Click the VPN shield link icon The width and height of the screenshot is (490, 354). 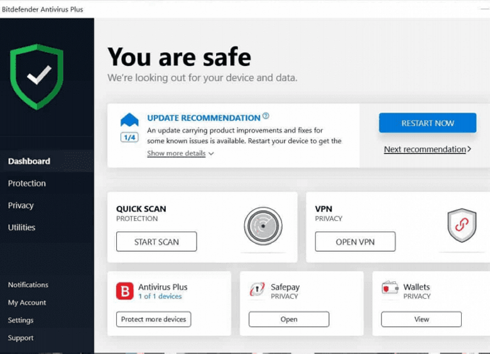coord(462,225)
